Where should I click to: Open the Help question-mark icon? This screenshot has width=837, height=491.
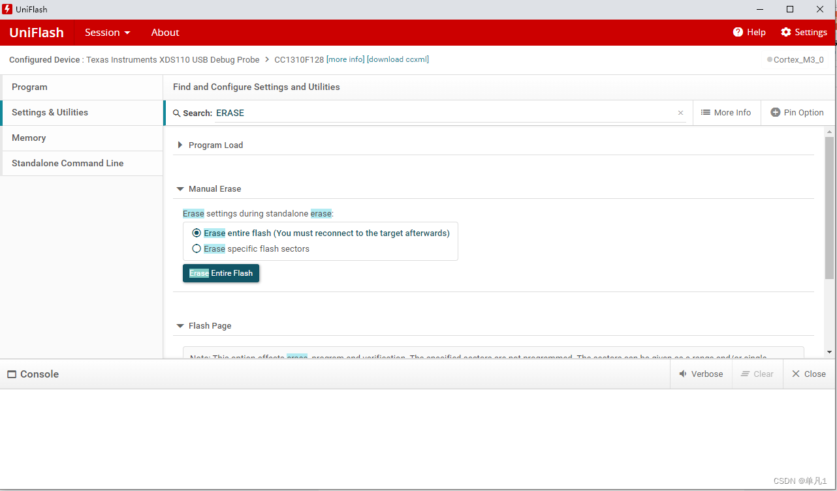point(738,32)
